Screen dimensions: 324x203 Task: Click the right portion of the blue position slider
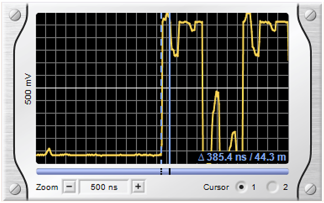[x=229, y=171]
